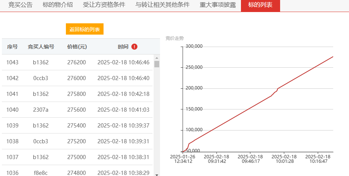Open the 竞买公告 tab
Viewport: 349px width, 176px height.
pyautogui.click(x=20, y=5)
